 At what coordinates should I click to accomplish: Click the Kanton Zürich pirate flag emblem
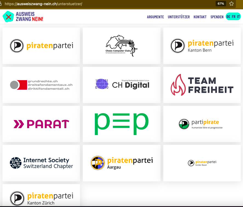pos(17,199)
